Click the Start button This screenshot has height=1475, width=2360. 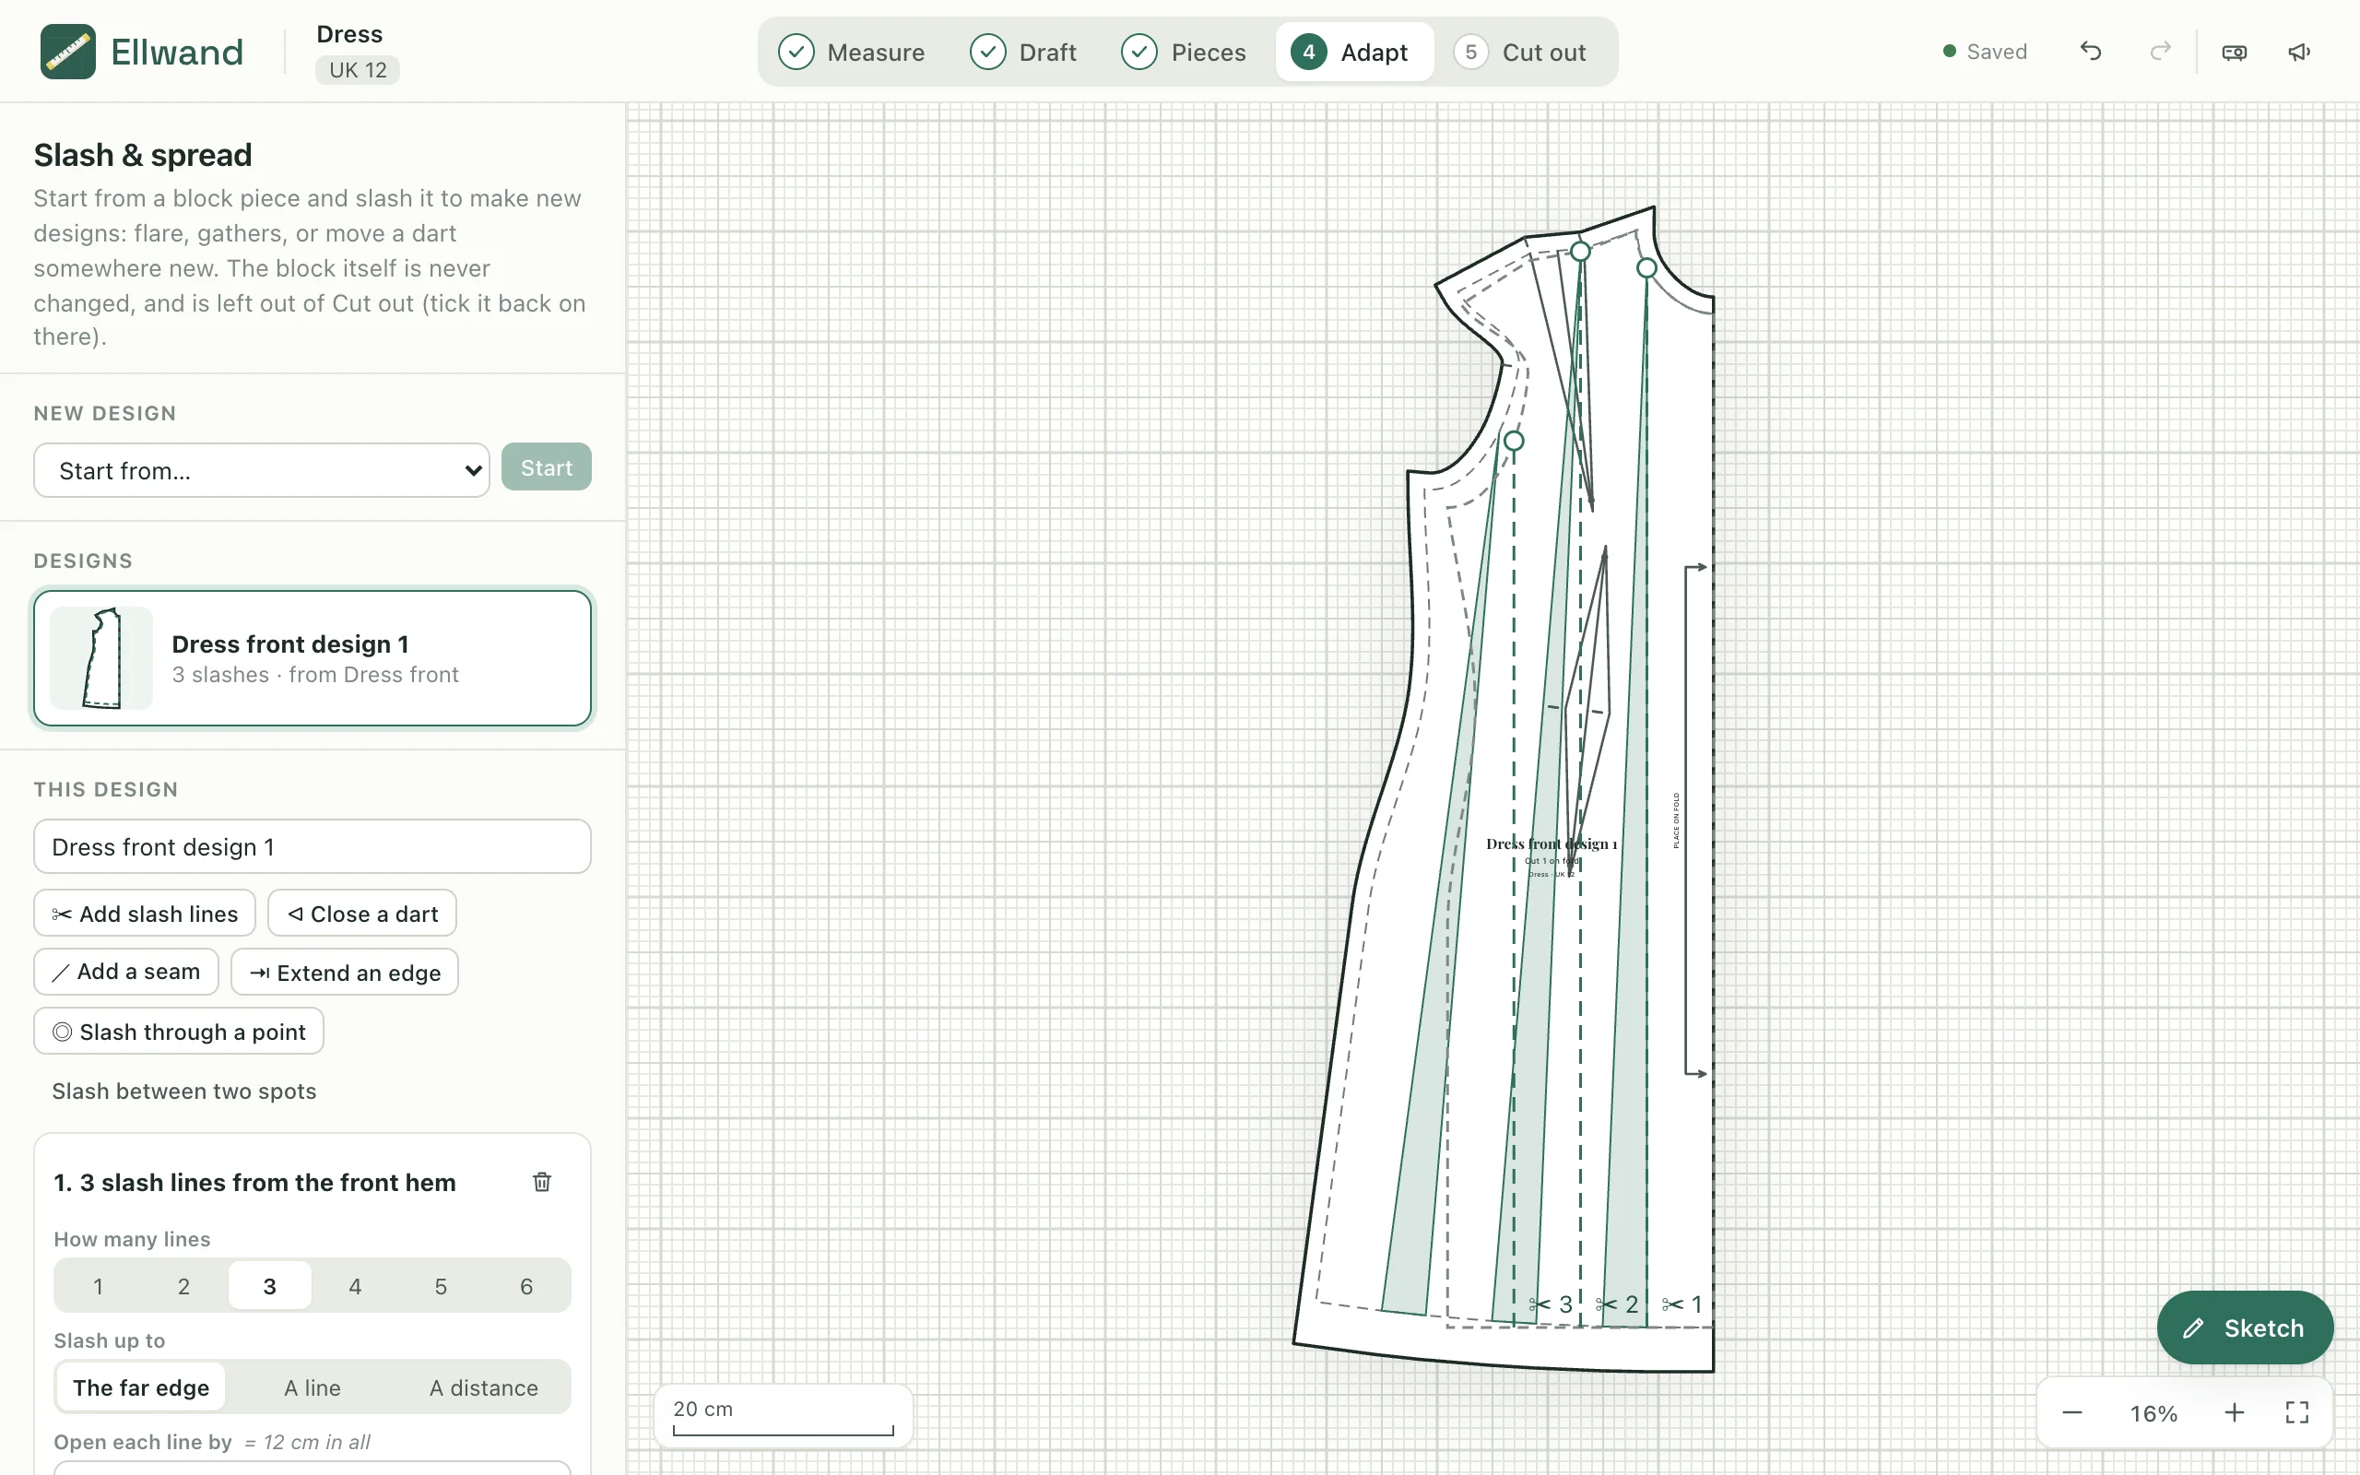(x=546, y=467)
